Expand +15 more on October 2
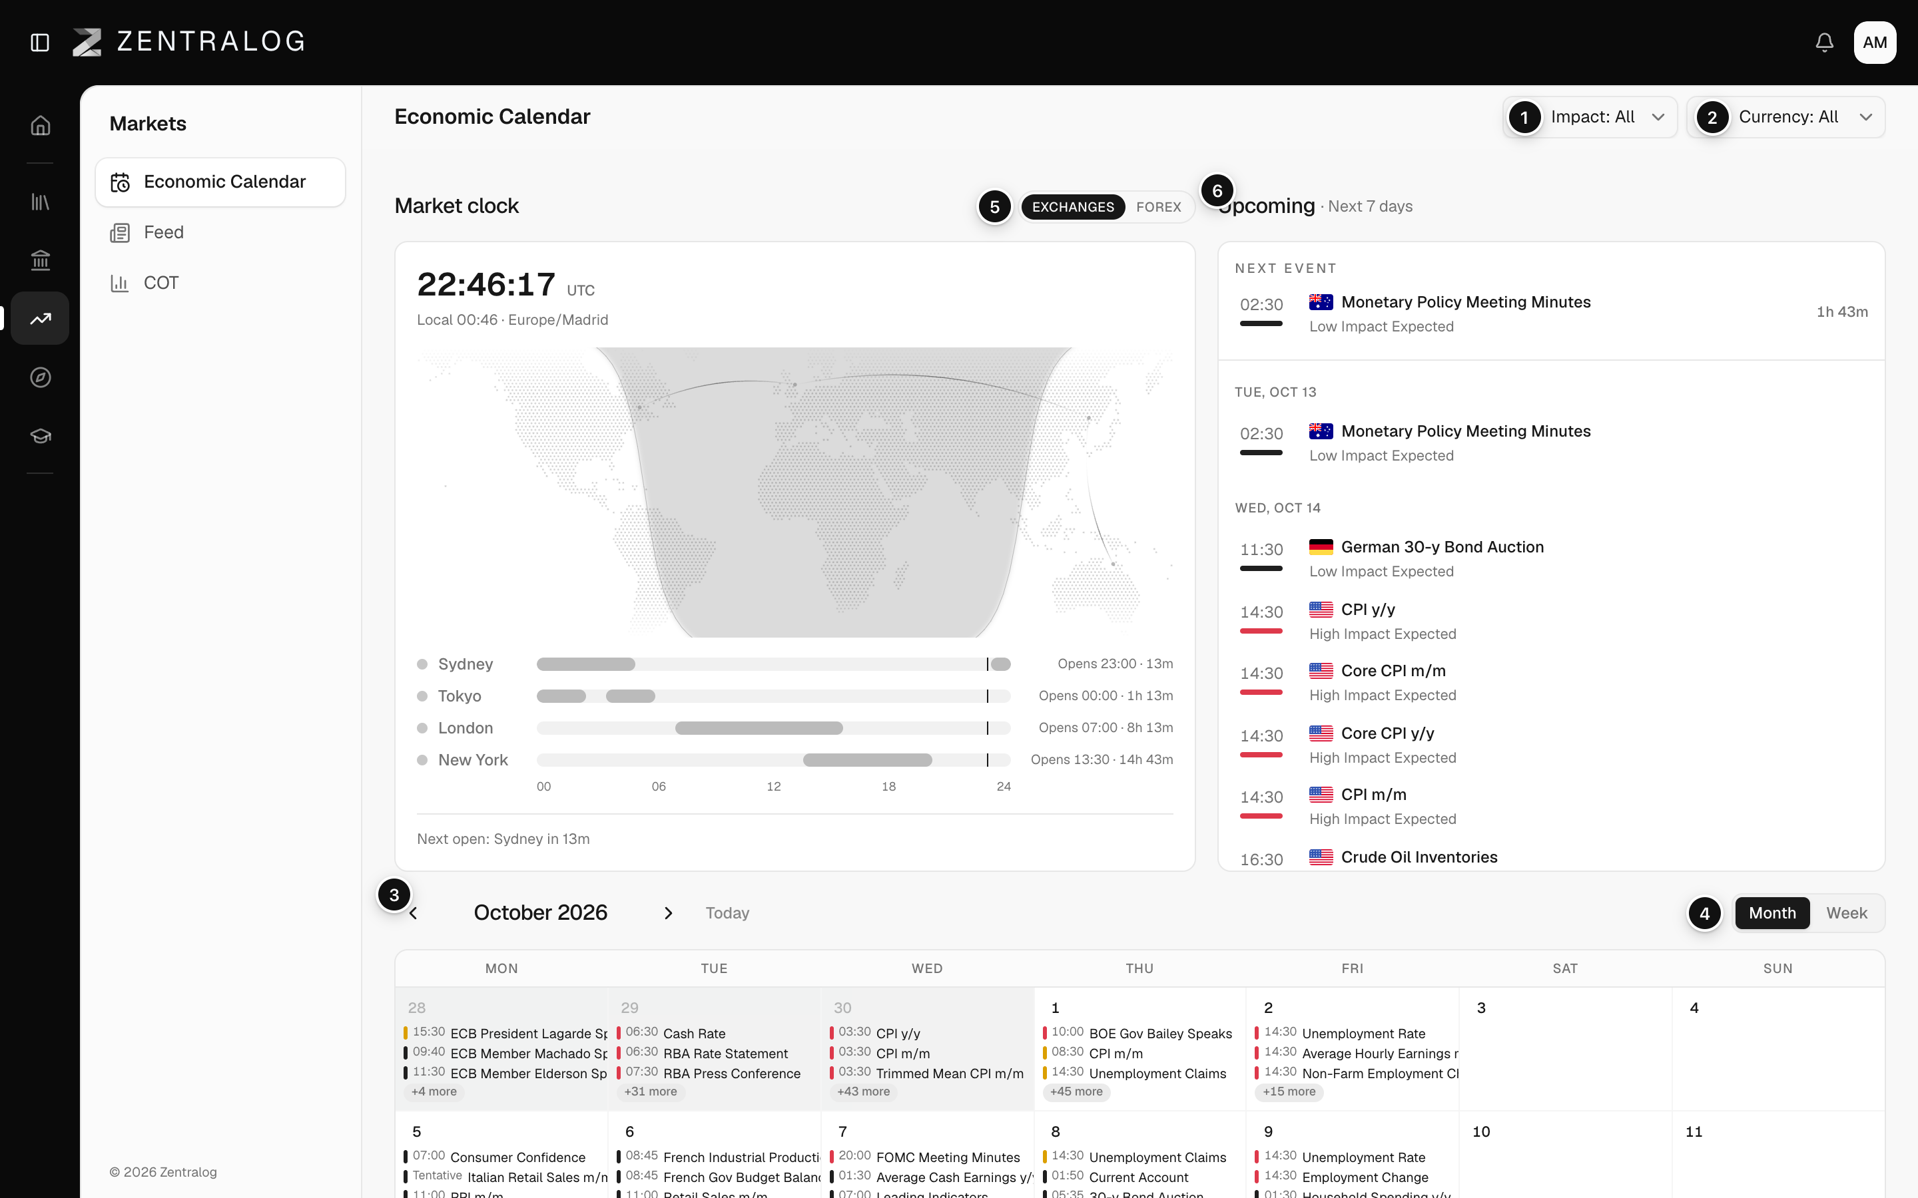Image resolution: width=1918 pixels, height=1198 pixels. [1289, 1091]
